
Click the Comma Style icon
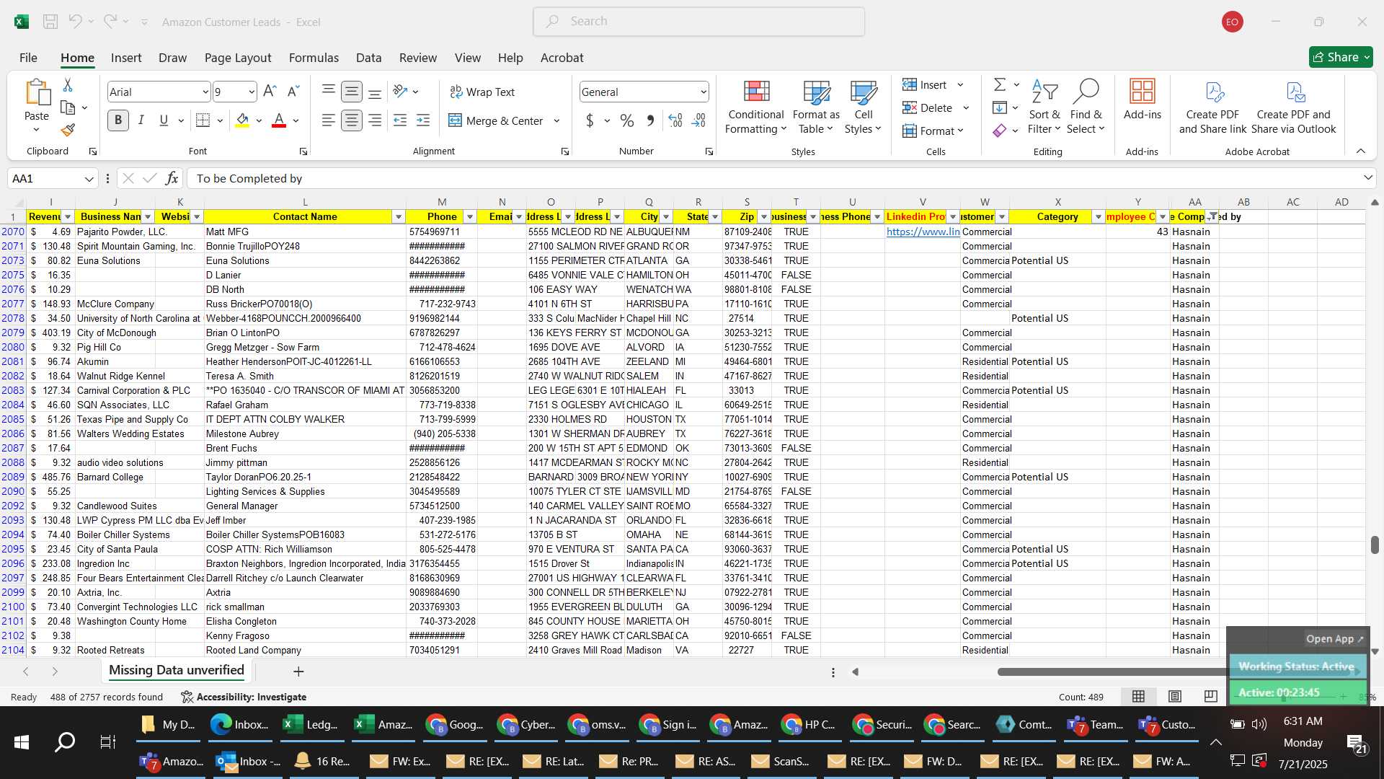click(650, 120)
